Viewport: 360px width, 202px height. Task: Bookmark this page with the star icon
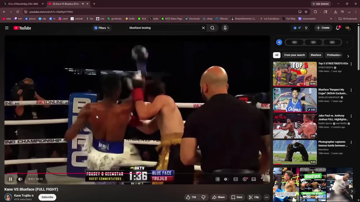(x=306, y=12)
